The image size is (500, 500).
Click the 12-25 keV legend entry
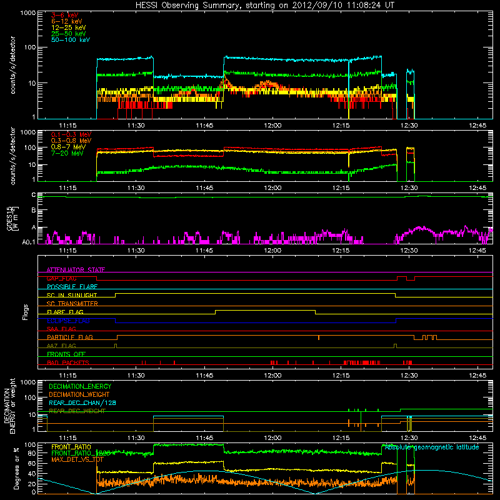69,27
